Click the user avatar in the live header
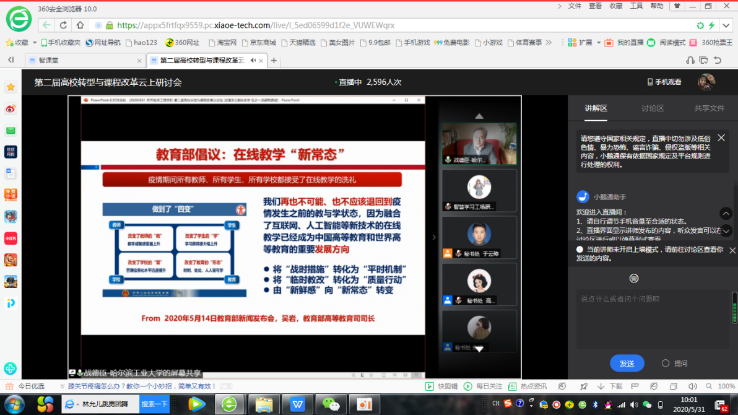738x415 pixels. 706,82
